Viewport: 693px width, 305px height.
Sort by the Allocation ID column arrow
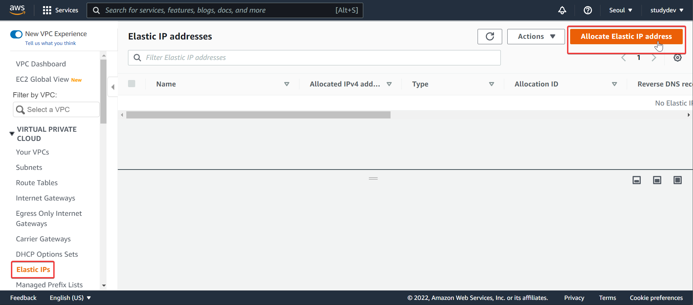coord(614,84)
